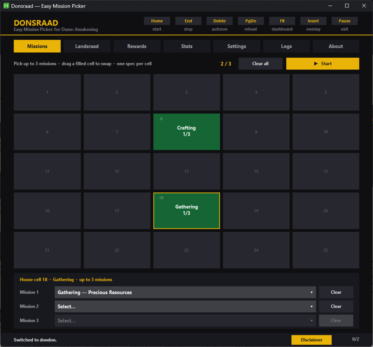Click the House cell 18 Gathering header
The width and height of the screenshot is (373, 347).
[66, 280]
